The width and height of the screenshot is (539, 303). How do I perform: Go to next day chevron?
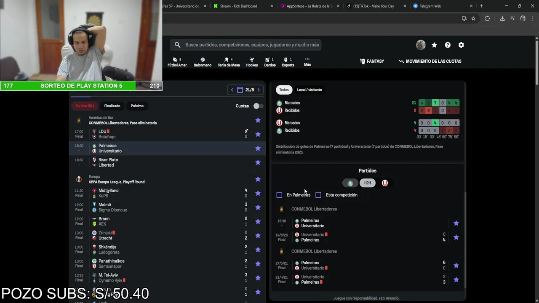pos(259,90)
